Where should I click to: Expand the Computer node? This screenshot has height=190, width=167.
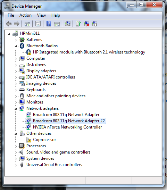(x=16, y=59)
